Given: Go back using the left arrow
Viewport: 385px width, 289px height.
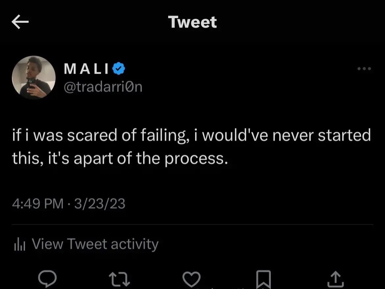Looking at the screenshot, I should [x=20, y=22].
